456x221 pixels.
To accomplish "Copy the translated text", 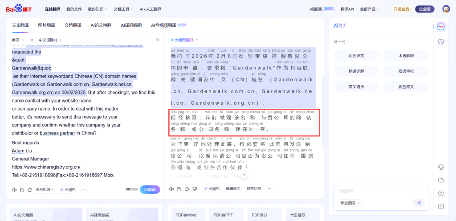I will click(179, 189).
